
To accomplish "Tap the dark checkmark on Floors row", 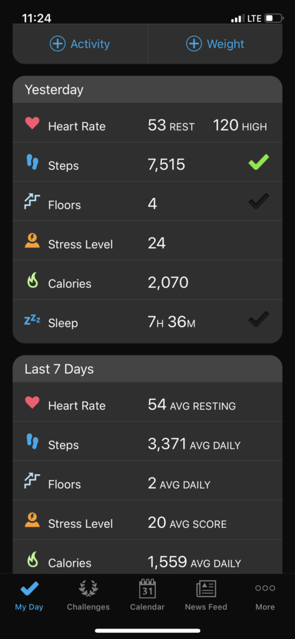I will tap(259, 202).
